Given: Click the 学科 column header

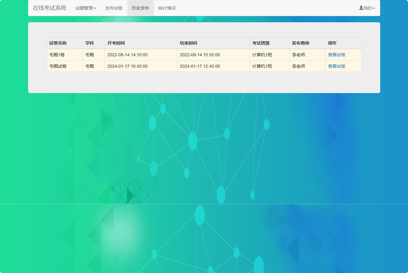Looking at the screenshot, I should tap(90, 43).
